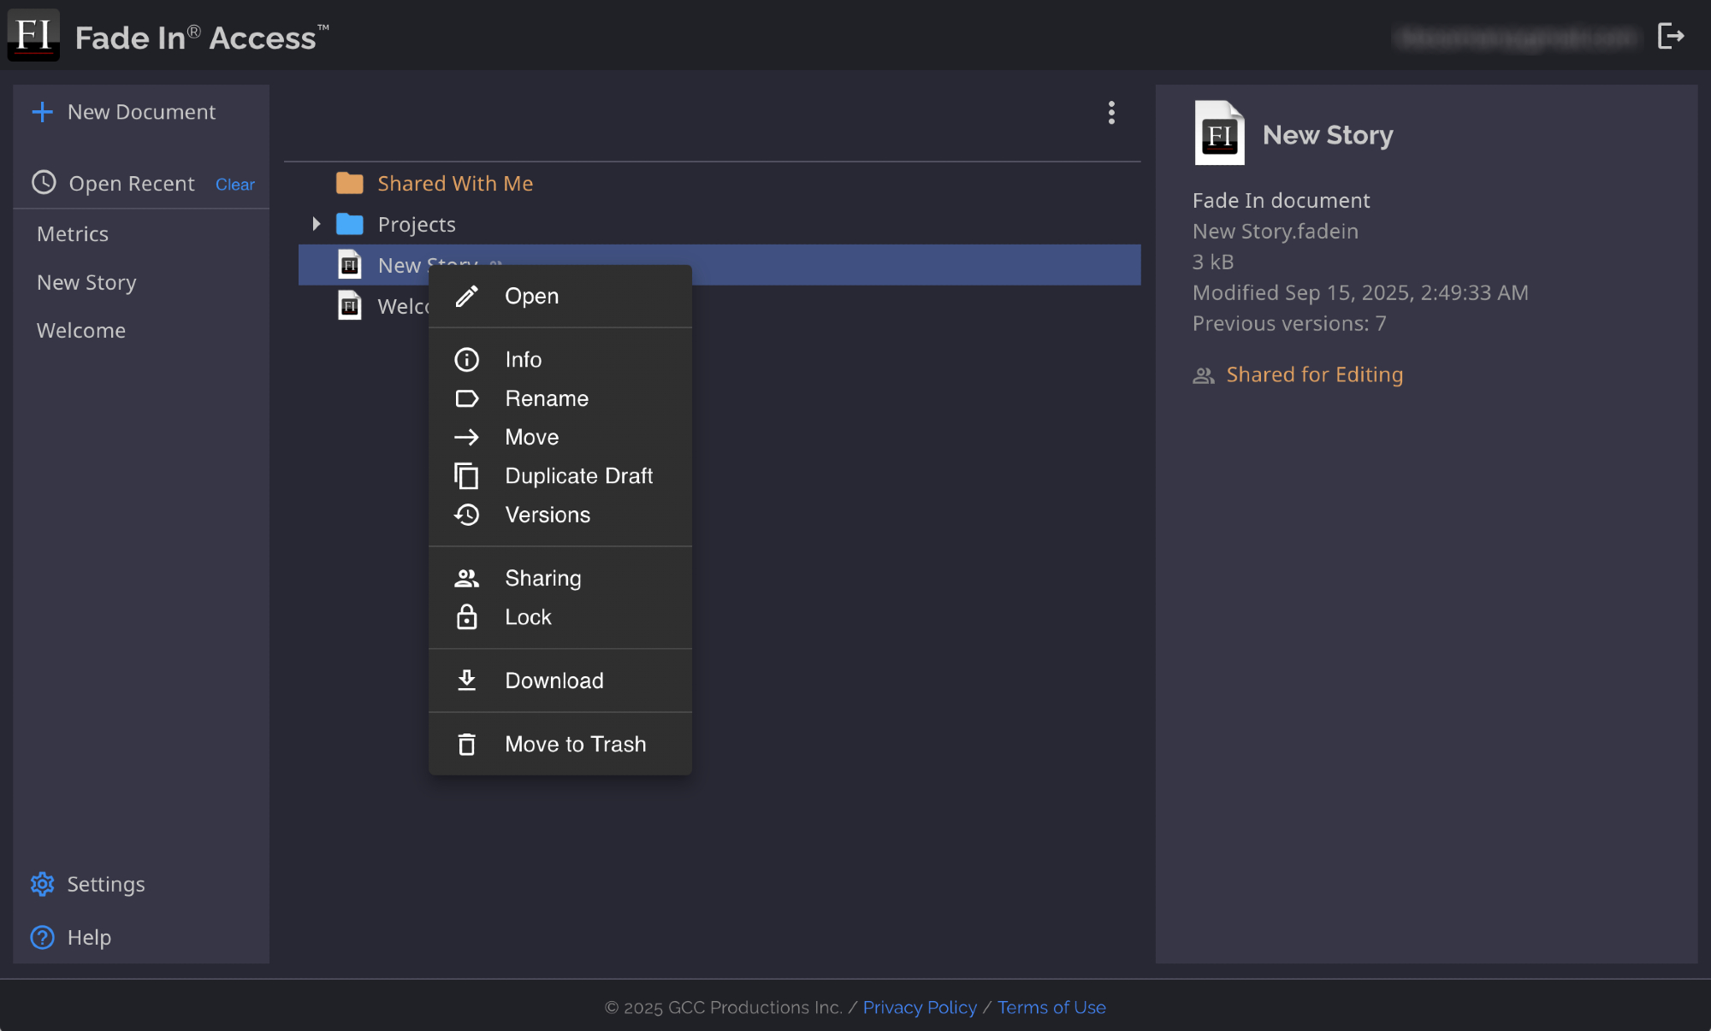The height and width of the screenshot is (1031, 1711).
Task: Choose Sharing in context menu
Action: (542, 579)
